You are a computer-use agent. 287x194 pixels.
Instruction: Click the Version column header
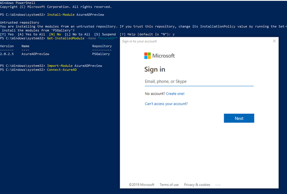pyautogui.click(x=7, y=46)
